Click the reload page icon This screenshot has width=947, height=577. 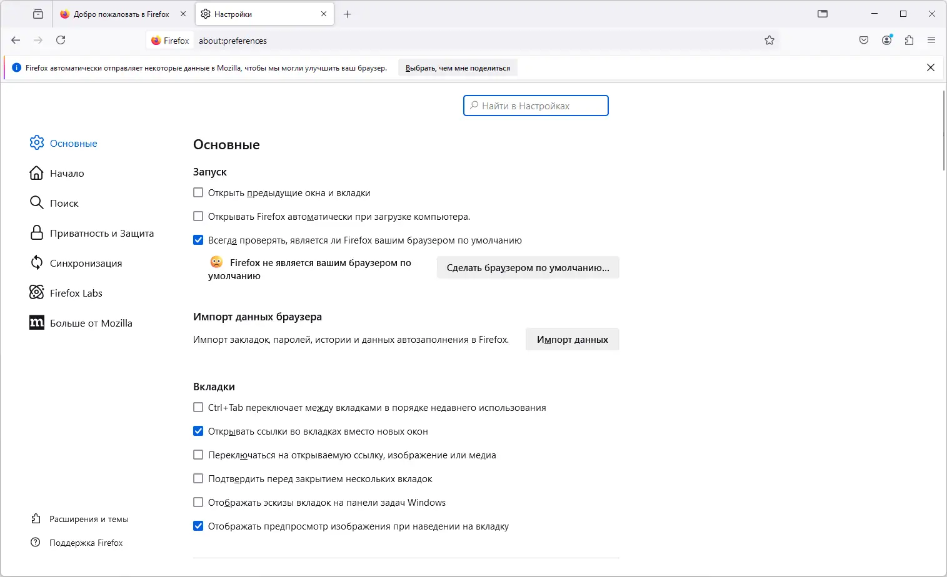[61, 40]
